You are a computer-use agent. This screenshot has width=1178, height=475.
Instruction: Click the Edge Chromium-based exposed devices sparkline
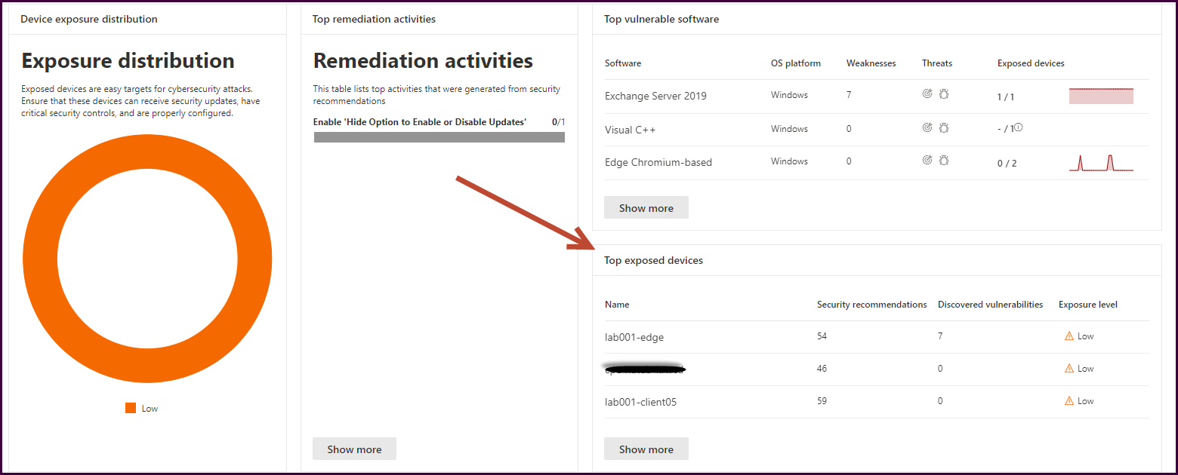point(1101,163)
